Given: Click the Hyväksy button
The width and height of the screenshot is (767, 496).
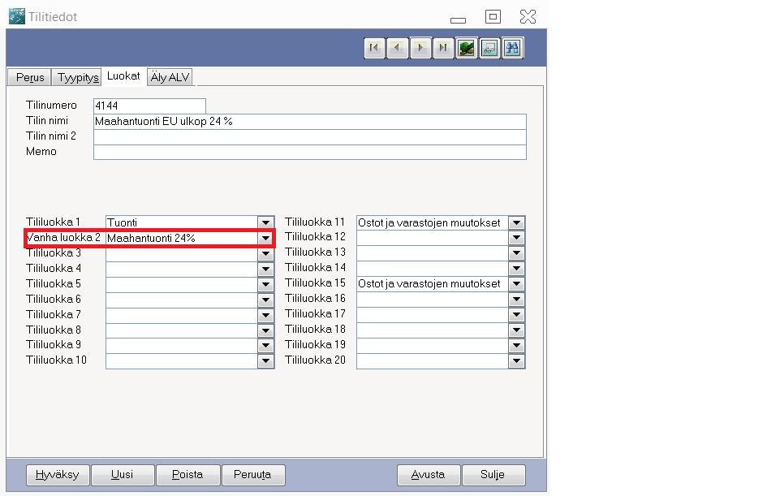Looking at the screenshot, I should pyautogui.click(x=58, y=474).
